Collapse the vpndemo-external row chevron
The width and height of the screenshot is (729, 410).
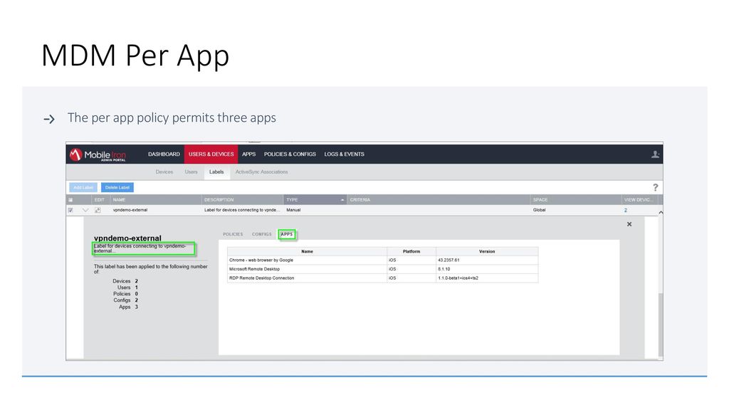pyautogui.click(x=85, y=210)
